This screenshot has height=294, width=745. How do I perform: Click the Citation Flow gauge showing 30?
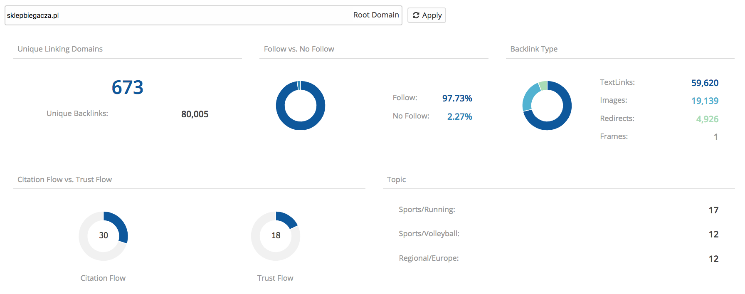[104, 236]
